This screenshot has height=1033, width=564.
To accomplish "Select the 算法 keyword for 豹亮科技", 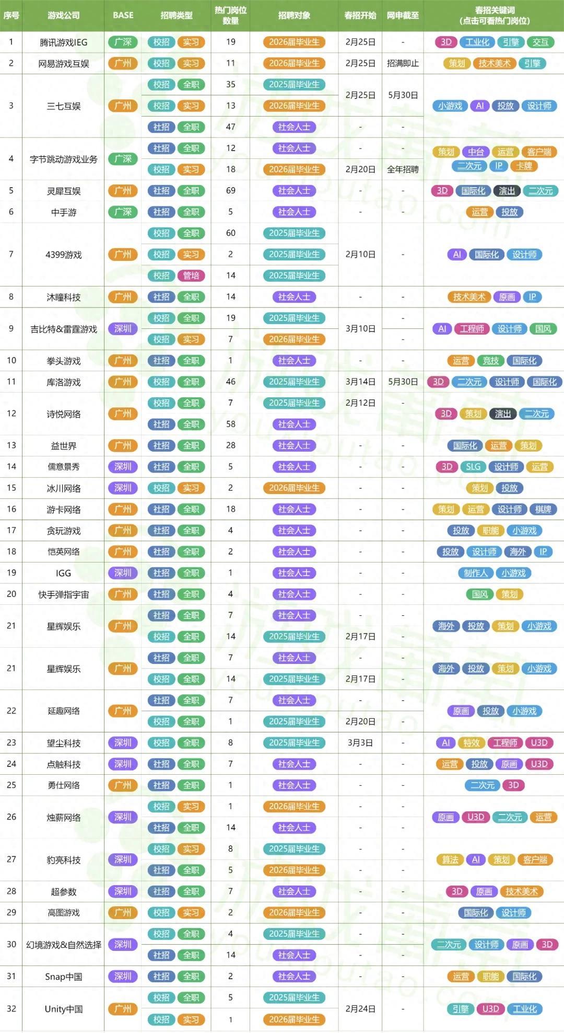I will [x=450, y=859].
